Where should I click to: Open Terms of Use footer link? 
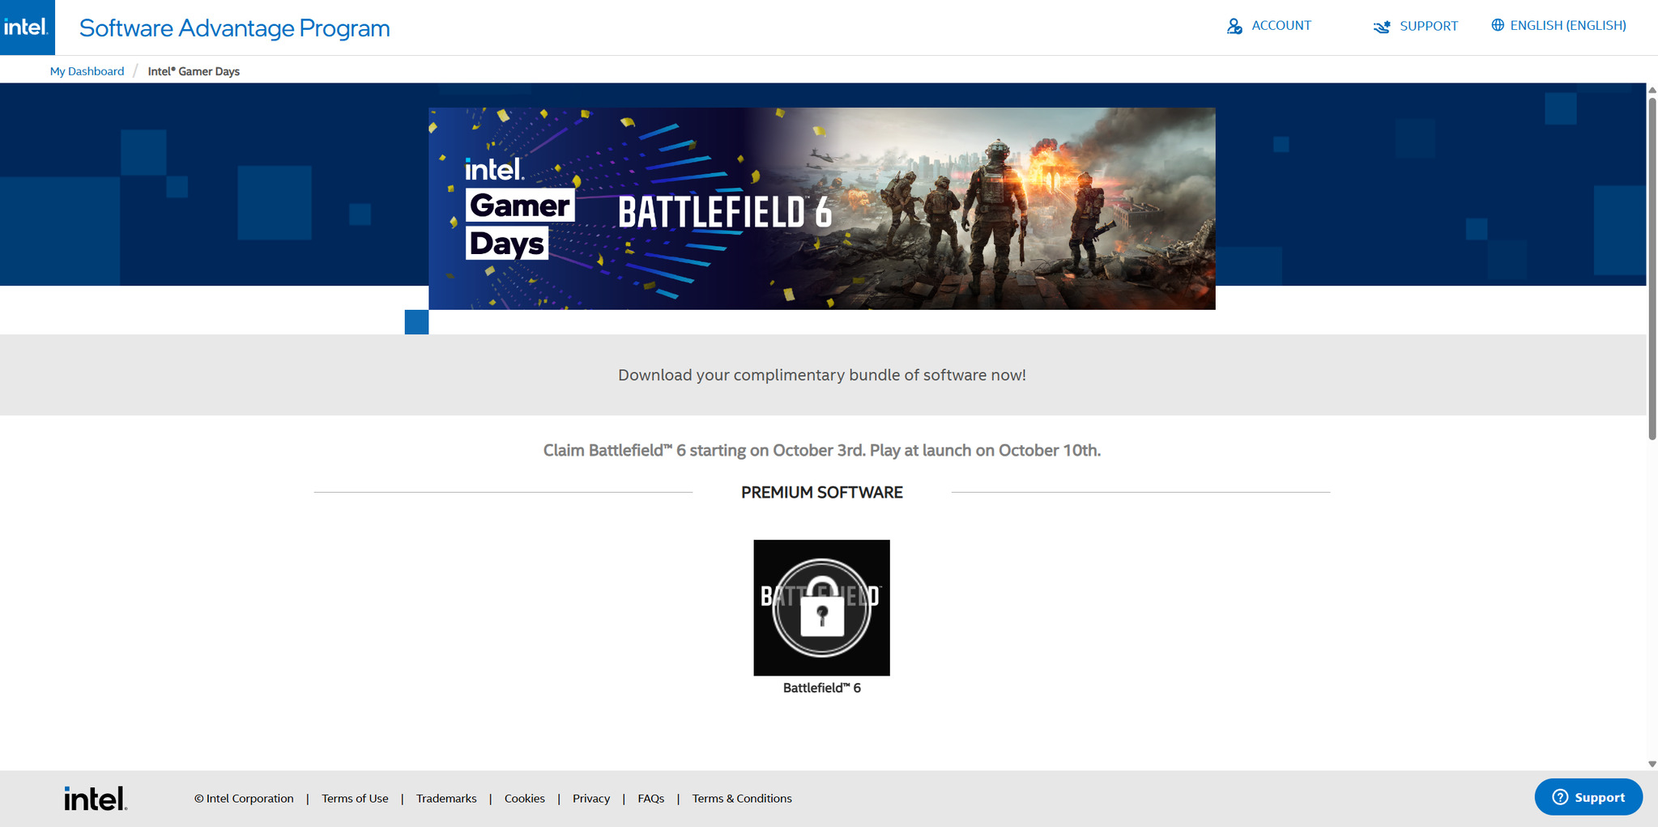pos(355,799)
